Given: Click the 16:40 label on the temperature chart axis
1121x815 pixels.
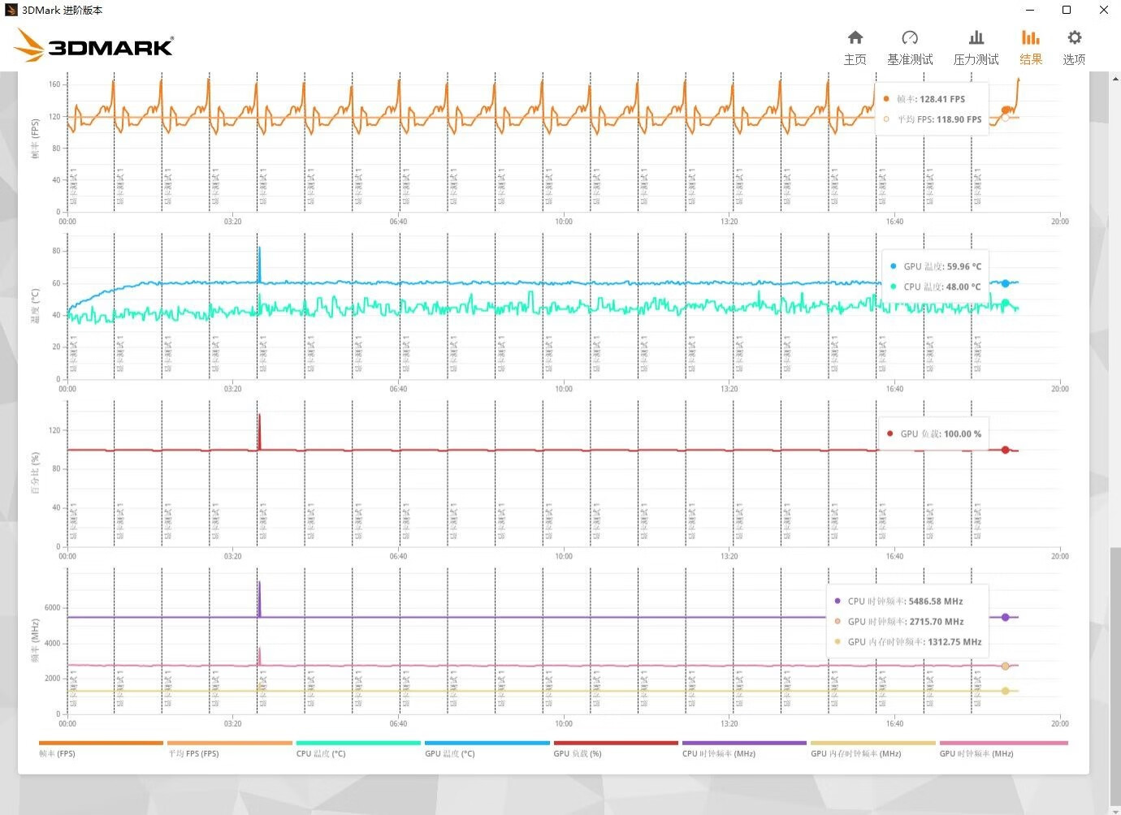Looking at the screenshot, I should click(x=894, y=389).
